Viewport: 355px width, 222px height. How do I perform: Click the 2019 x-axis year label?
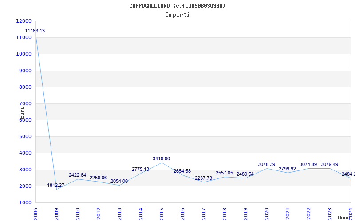pos(246,214)
